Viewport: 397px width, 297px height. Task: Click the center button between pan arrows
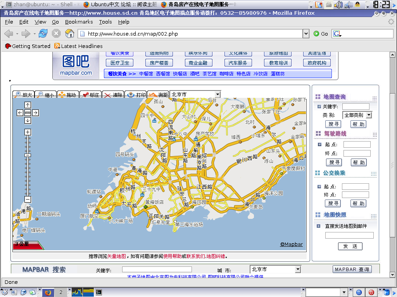click(28, 113)
